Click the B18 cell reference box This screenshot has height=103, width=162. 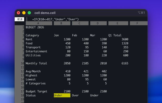[19, 19]
